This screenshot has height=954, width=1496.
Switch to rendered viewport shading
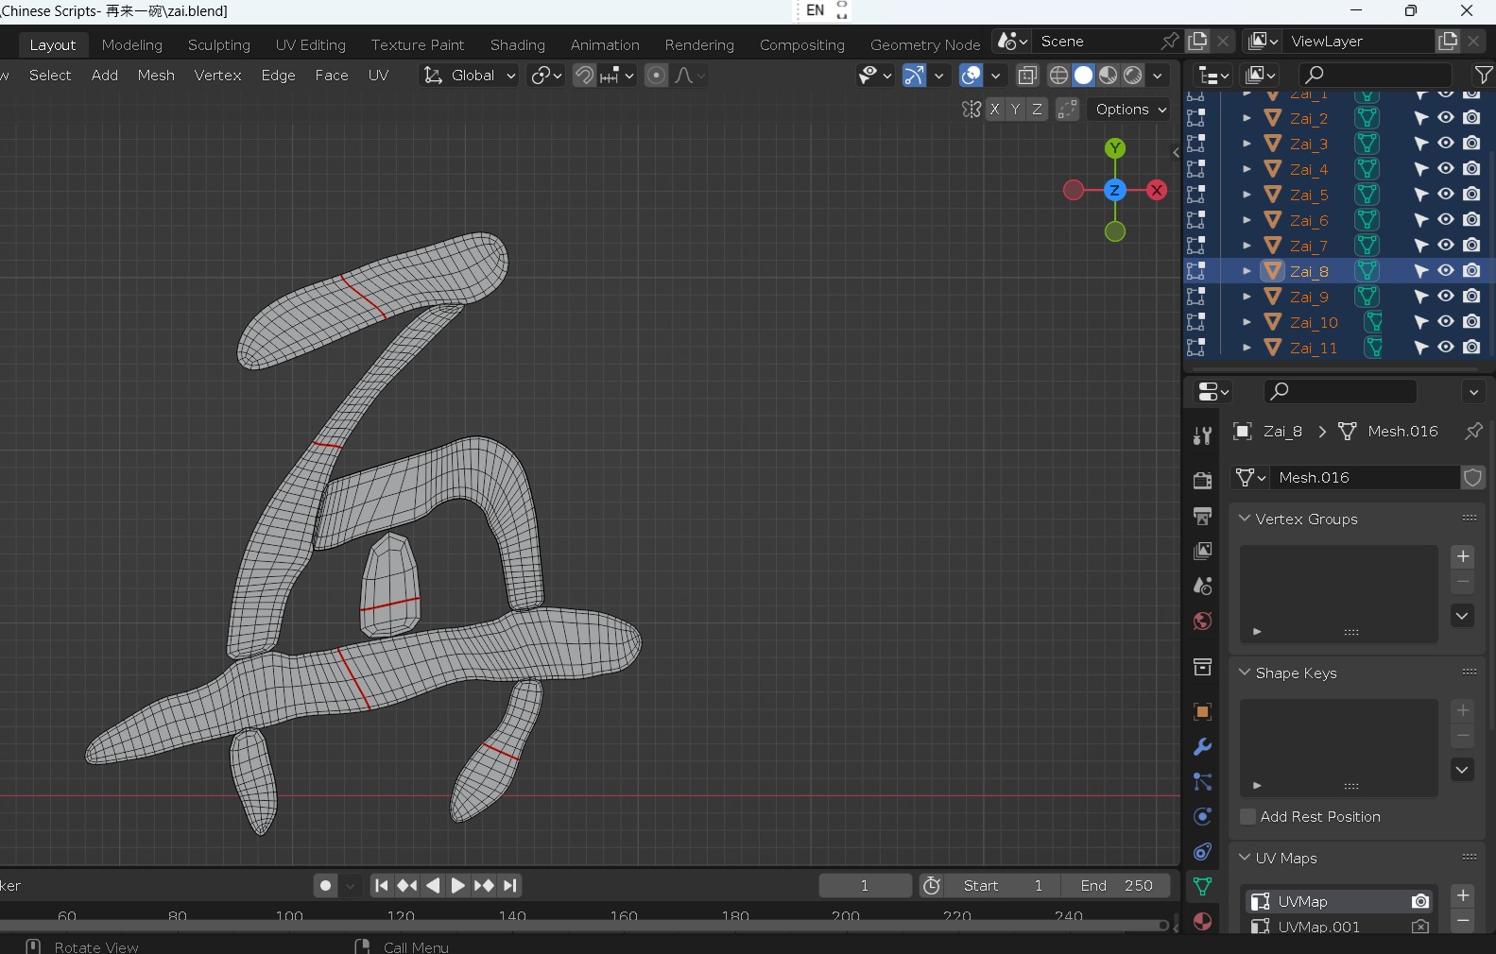pyautogui.click(x=1132, y=76)
